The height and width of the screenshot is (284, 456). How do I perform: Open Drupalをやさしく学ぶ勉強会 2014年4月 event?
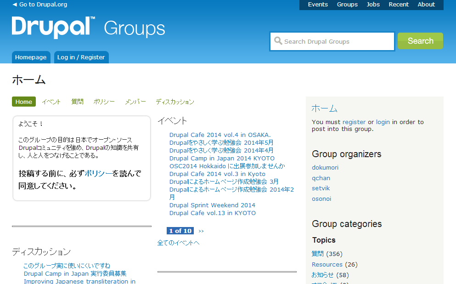coord(221,150)
